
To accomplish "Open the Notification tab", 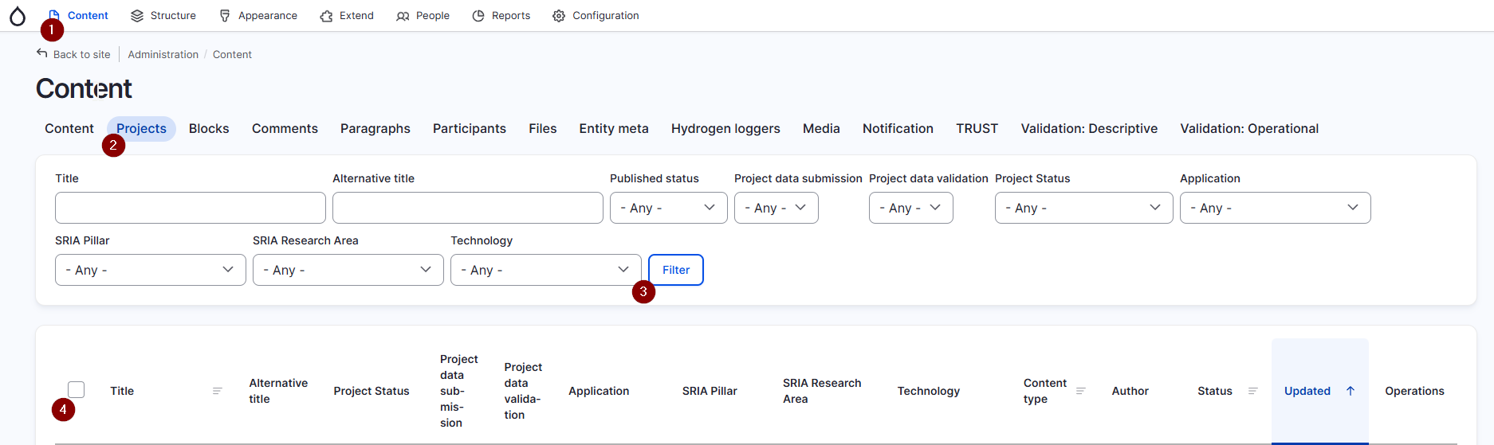I will coord(898,128).
